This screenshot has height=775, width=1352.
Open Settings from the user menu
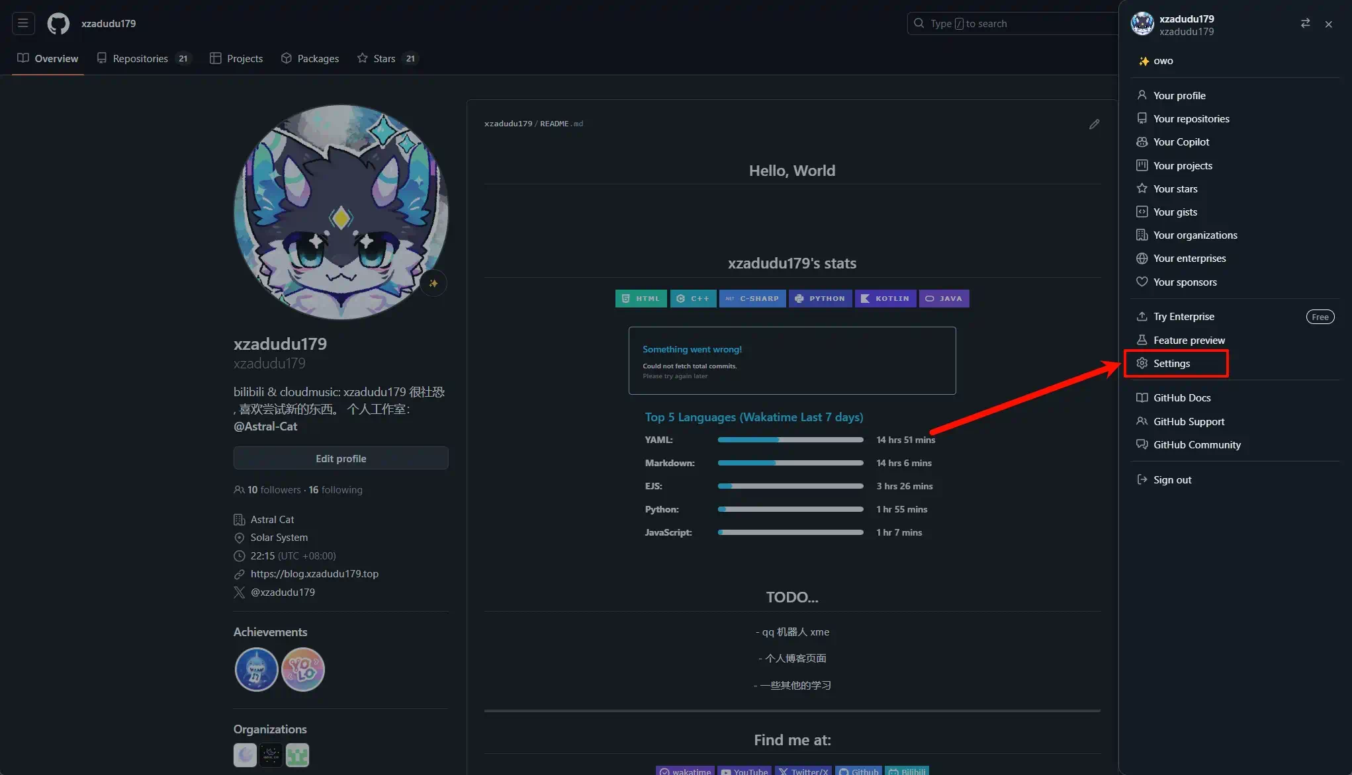pyautogui.click(x=1171, y=364)
